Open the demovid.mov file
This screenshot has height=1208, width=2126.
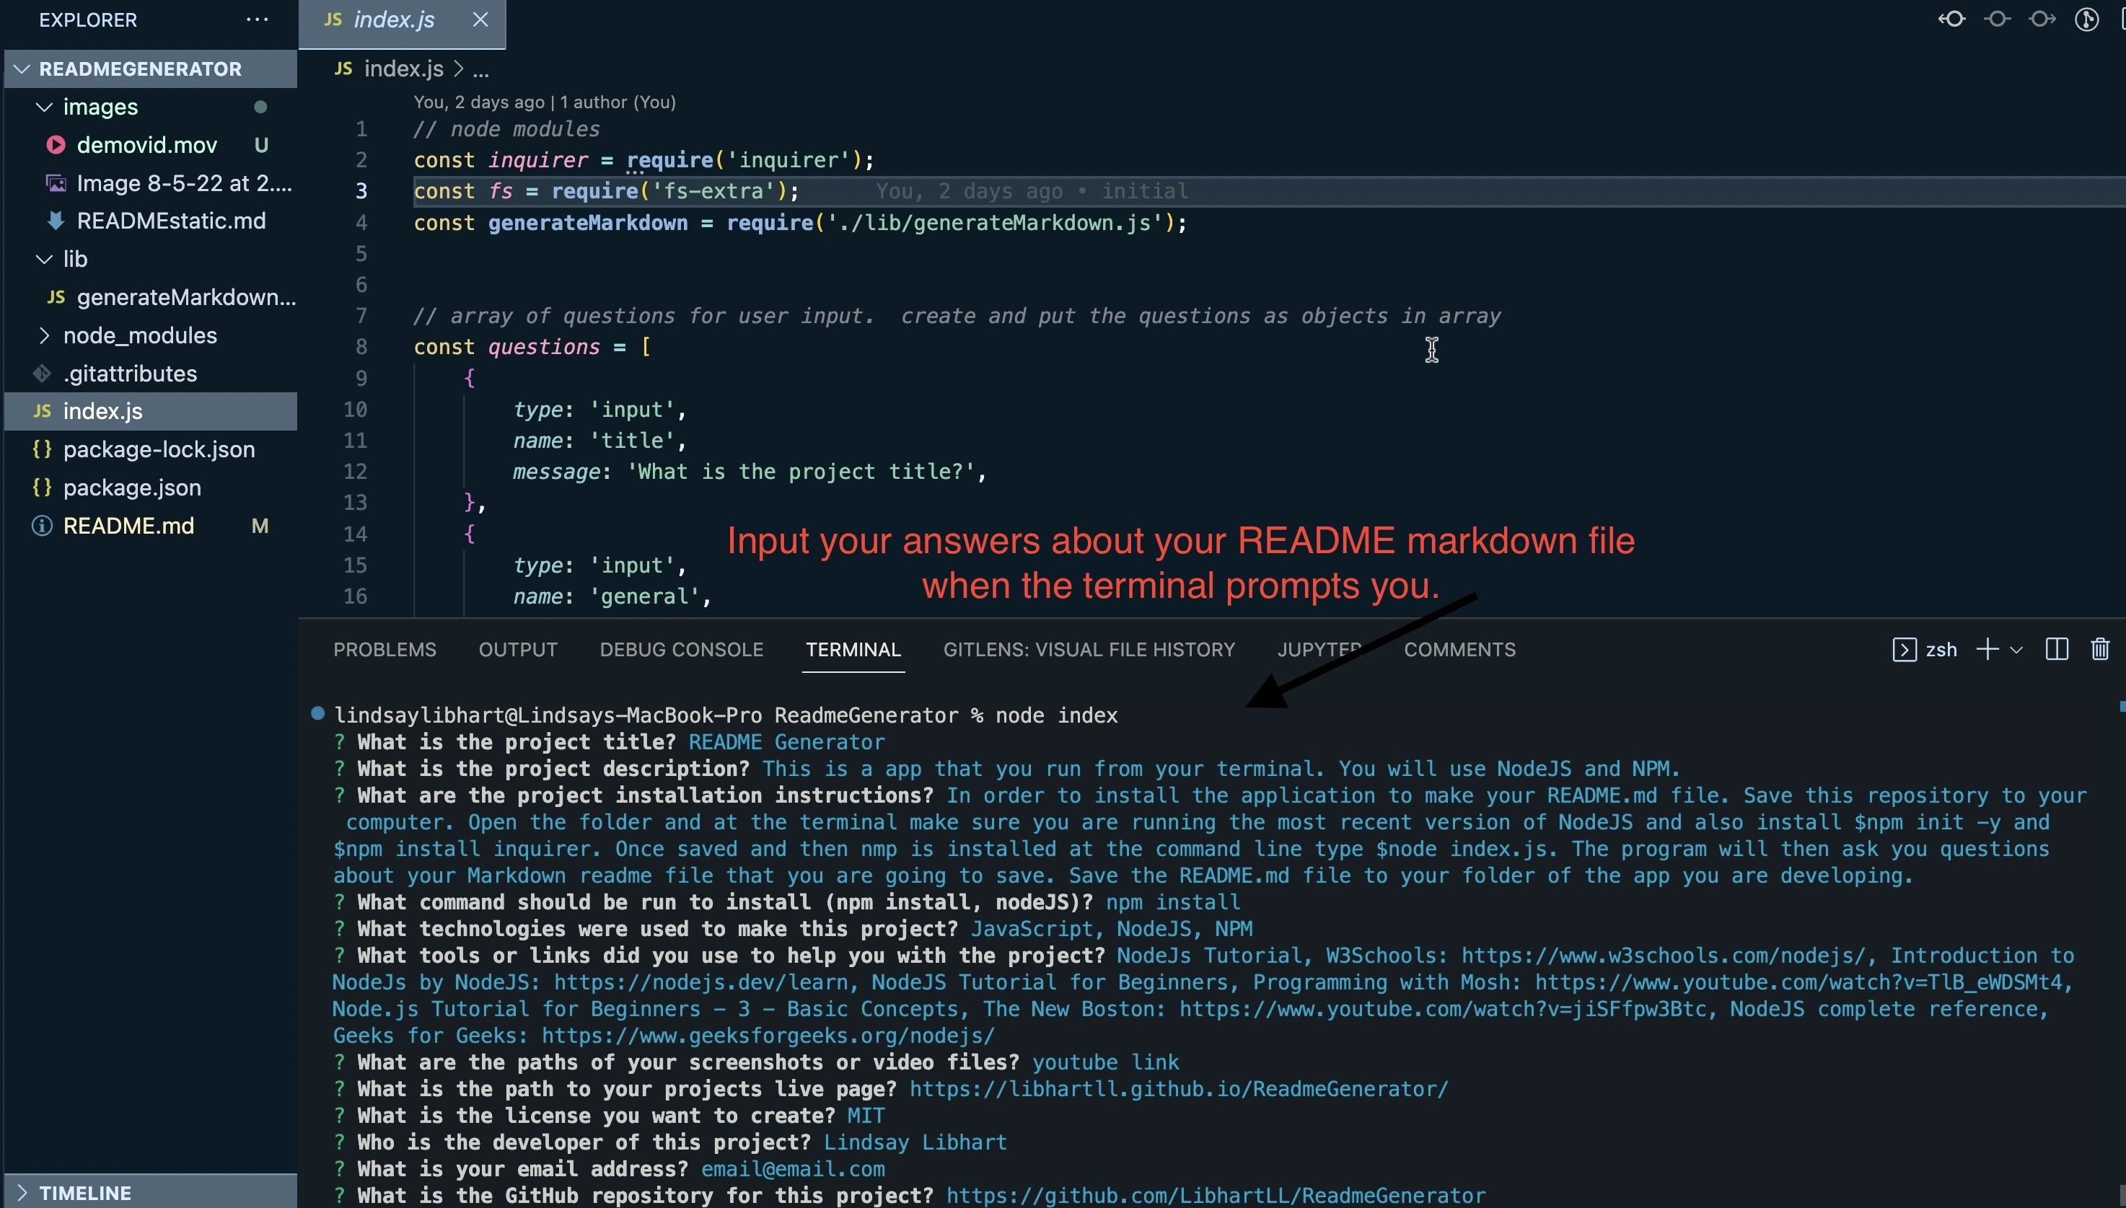tap(146, 145)
